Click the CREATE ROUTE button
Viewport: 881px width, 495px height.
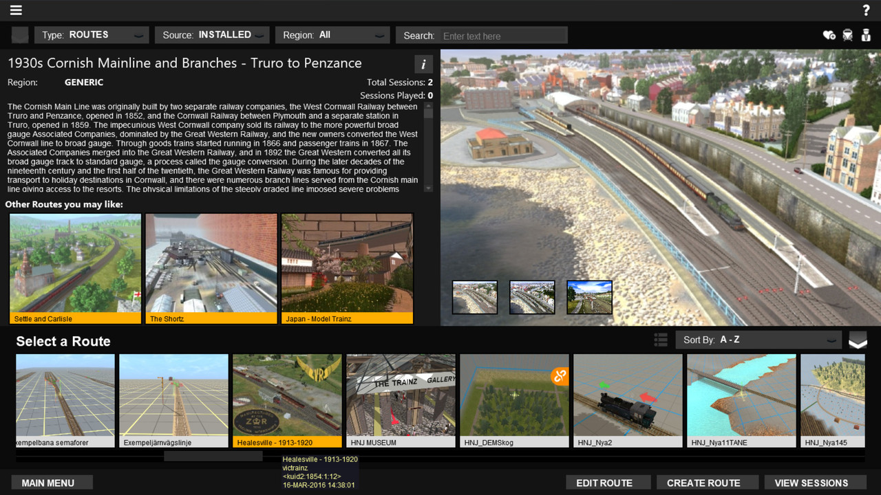708,483
